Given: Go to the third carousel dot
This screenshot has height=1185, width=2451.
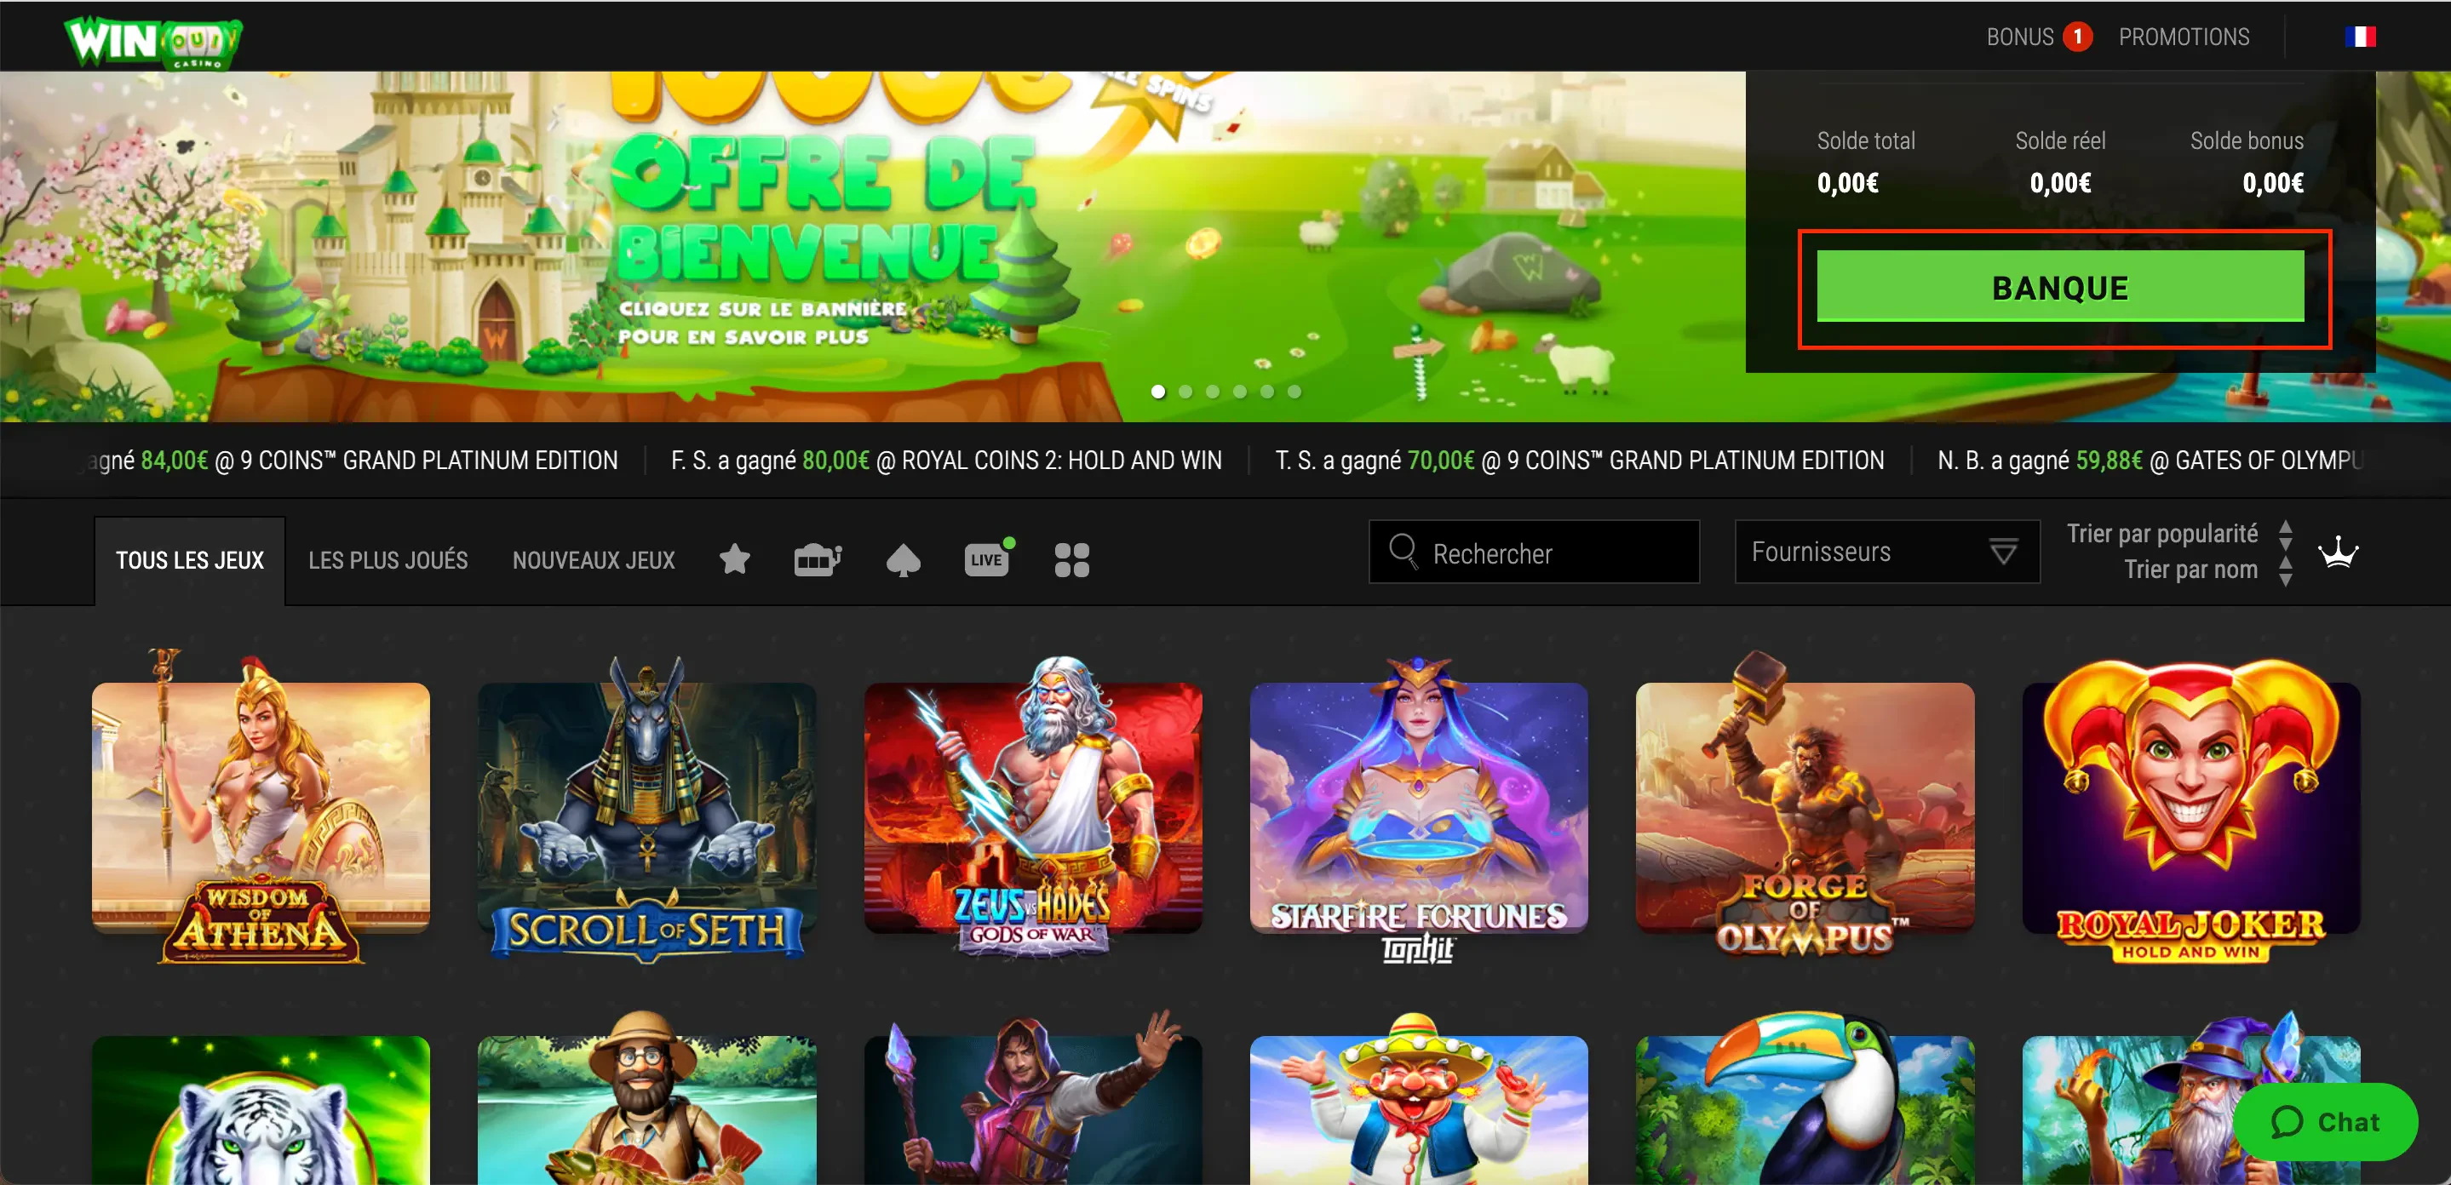Looking at the screenshot, I should coord(1212,392).
